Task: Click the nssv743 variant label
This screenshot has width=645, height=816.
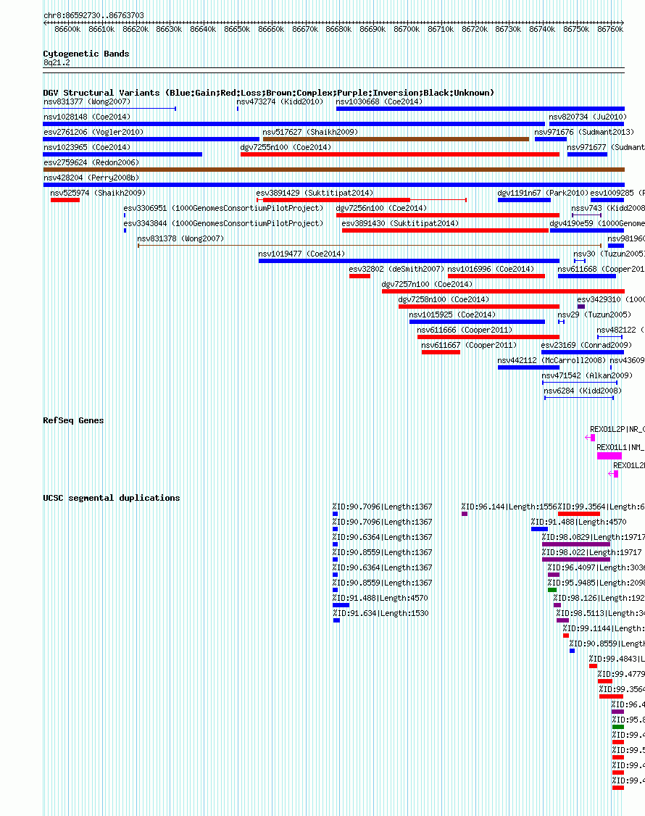Action: coord(608,208)
